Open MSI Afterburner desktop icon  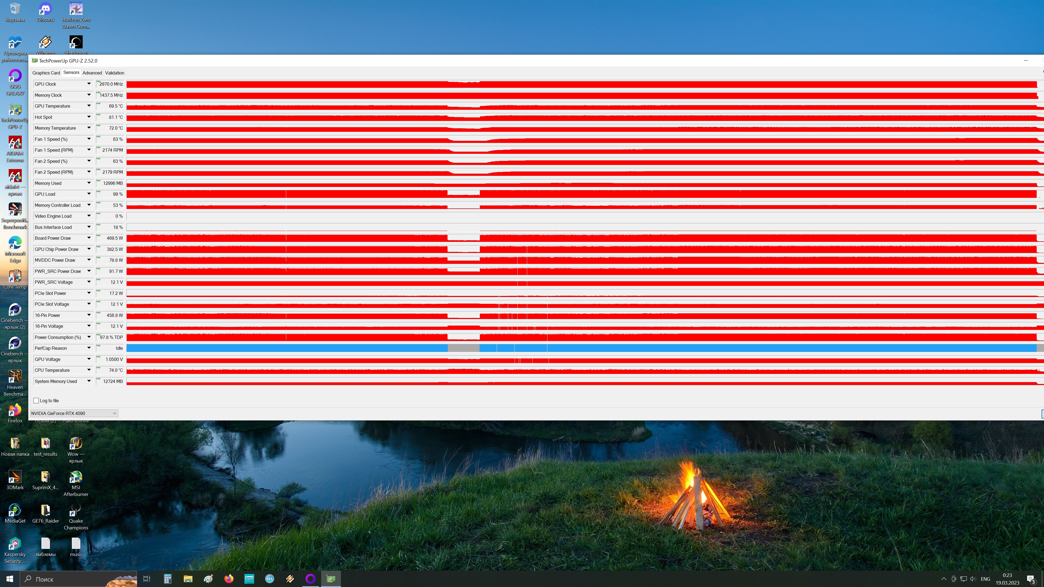coord(76,478)
